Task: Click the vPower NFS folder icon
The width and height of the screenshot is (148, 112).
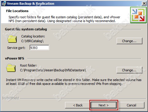Action: coord(11,68)
